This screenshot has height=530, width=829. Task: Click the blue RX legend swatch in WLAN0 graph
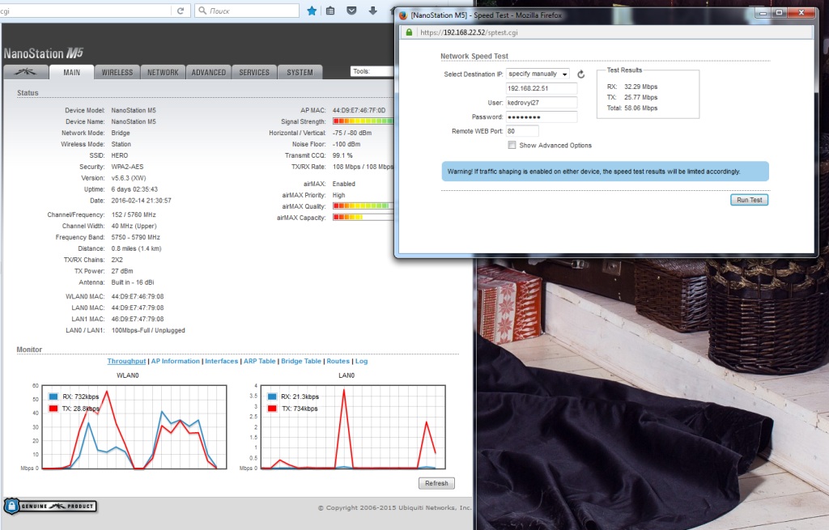[53, 396]
